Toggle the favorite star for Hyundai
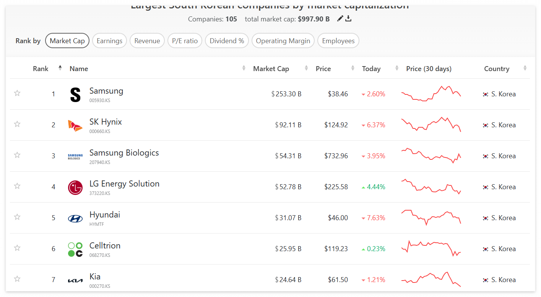The image size is (541, 297). [17, 217]
